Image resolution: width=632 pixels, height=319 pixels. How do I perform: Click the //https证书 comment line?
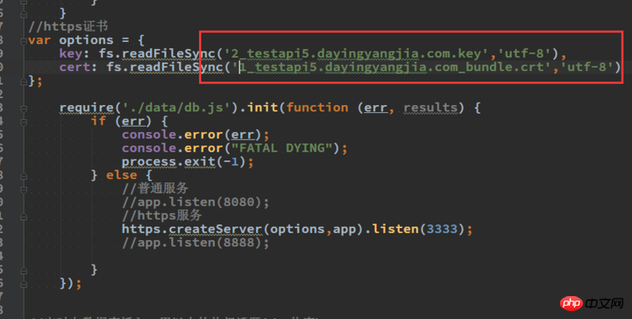pos(68,27)
